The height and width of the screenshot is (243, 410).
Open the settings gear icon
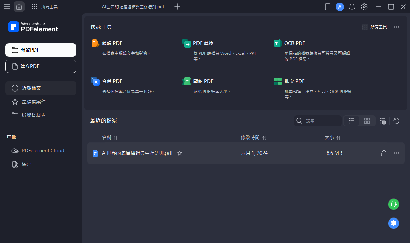pyautogui.click(x=364, y=7)
